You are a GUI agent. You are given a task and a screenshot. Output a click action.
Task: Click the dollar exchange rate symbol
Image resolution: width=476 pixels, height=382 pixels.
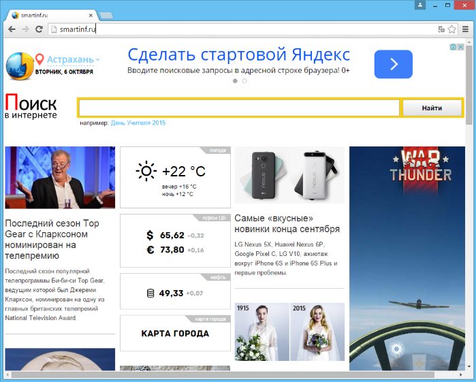[x=150, y=235]
